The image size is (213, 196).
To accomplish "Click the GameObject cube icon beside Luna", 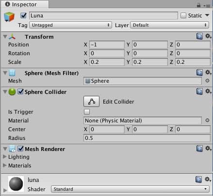I will tap(9, 17).
